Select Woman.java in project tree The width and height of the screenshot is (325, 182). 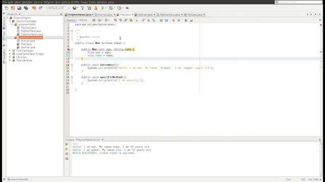pos(28,48)
